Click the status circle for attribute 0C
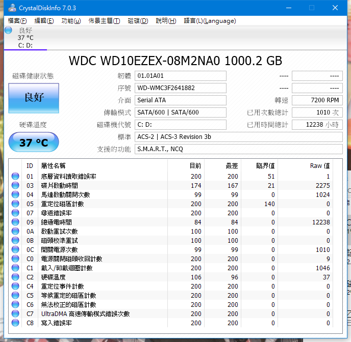Image resolution: width=351 pixels, height=342 pixels. point(15,249)
